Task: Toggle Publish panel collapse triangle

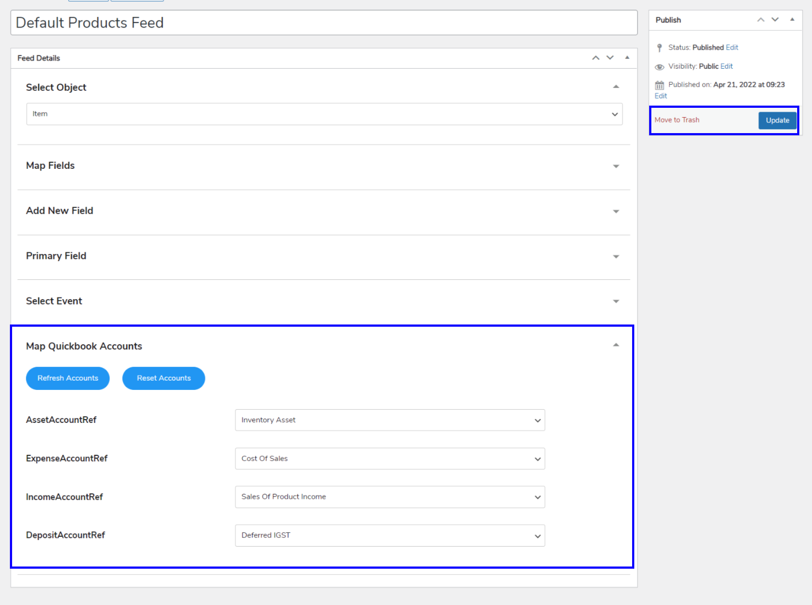Action: pyautogui.click(x=792, y=20)
